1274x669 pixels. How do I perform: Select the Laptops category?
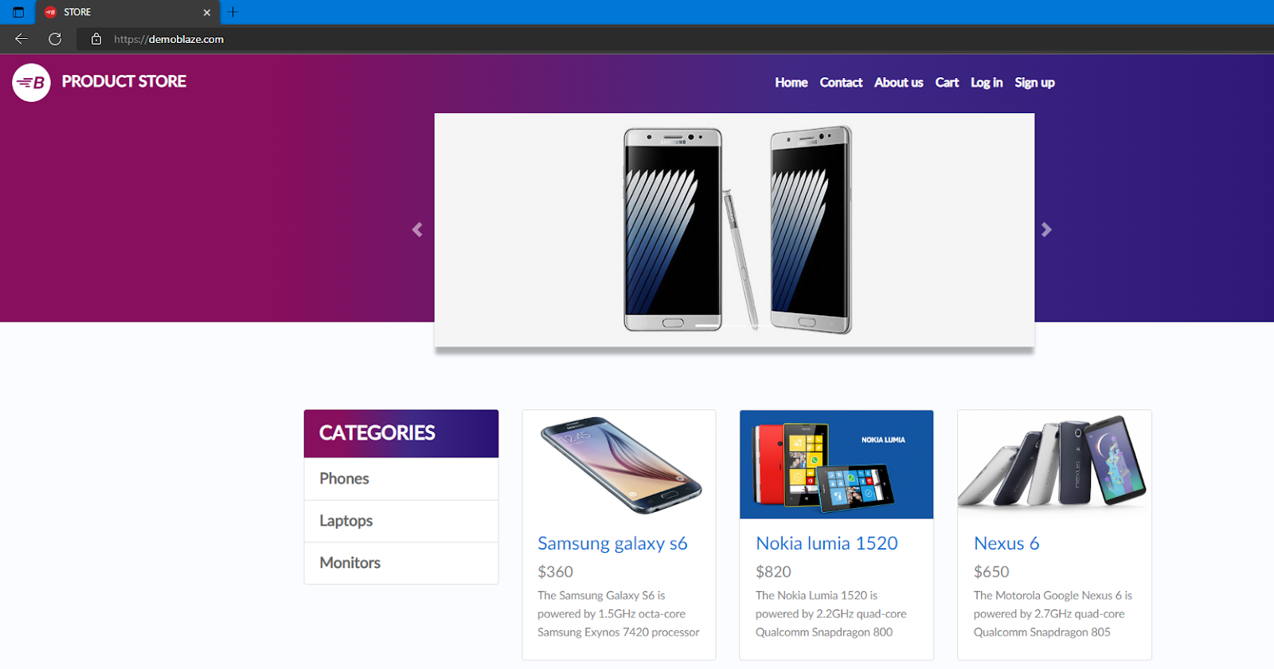pyautogui.click(x=401, y=521)
